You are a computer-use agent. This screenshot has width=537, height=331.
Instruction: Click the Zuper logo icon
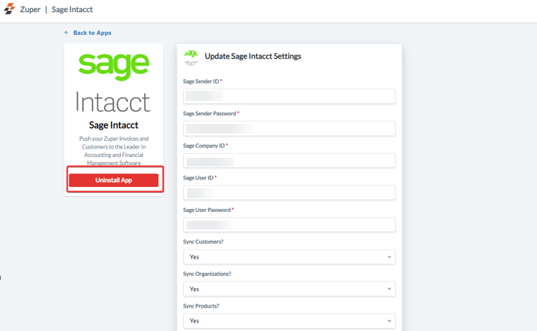pyautogui.click(x=9, y=10)
